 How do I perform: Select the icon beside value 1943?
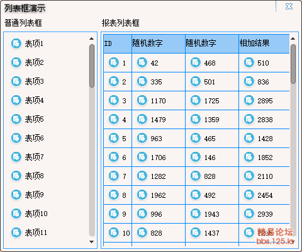pyautogui.click(x=196, y=214)
